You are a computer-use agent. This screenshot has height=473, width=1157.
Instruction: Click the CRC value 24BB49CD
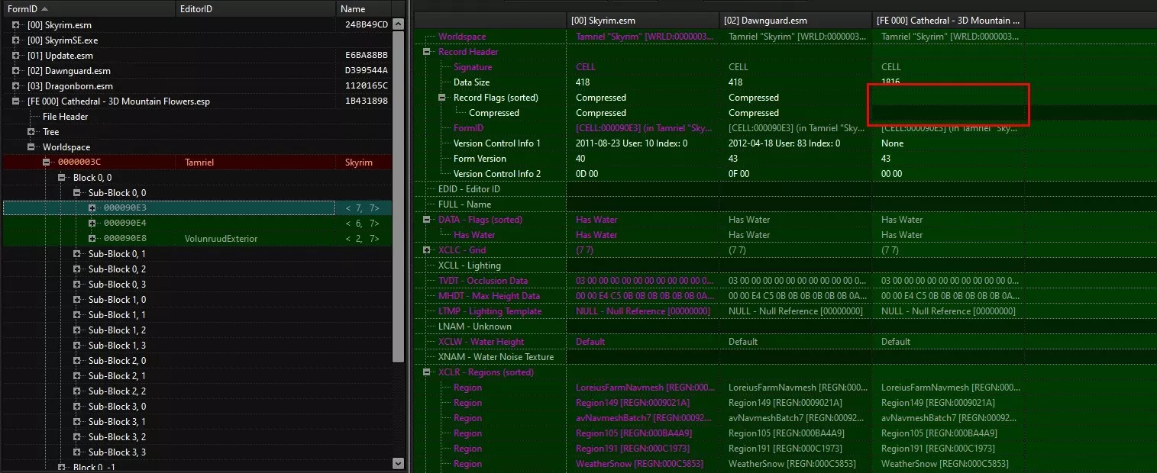point(367,25)
